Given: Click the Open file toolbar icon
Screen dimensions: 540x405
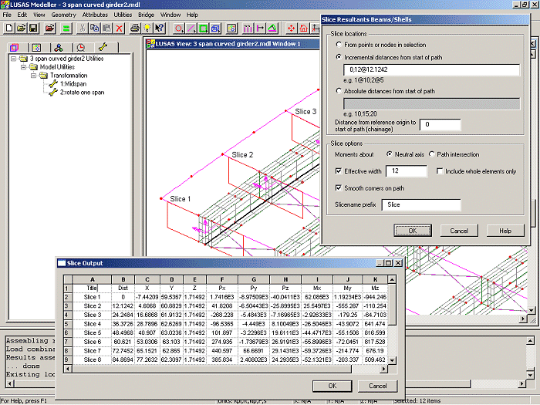Looking at the screenshot, I should pos(22,29).
